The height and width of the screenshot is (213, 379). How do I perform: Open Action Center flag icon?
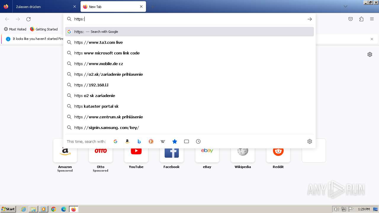click(350, 209)
